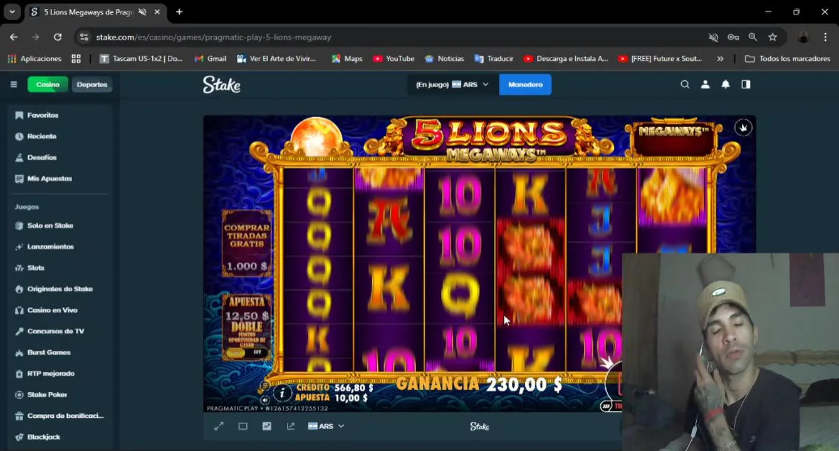Open YouTube bookmark
Screen dimensions: 839x451
click(x=393, y=58)
